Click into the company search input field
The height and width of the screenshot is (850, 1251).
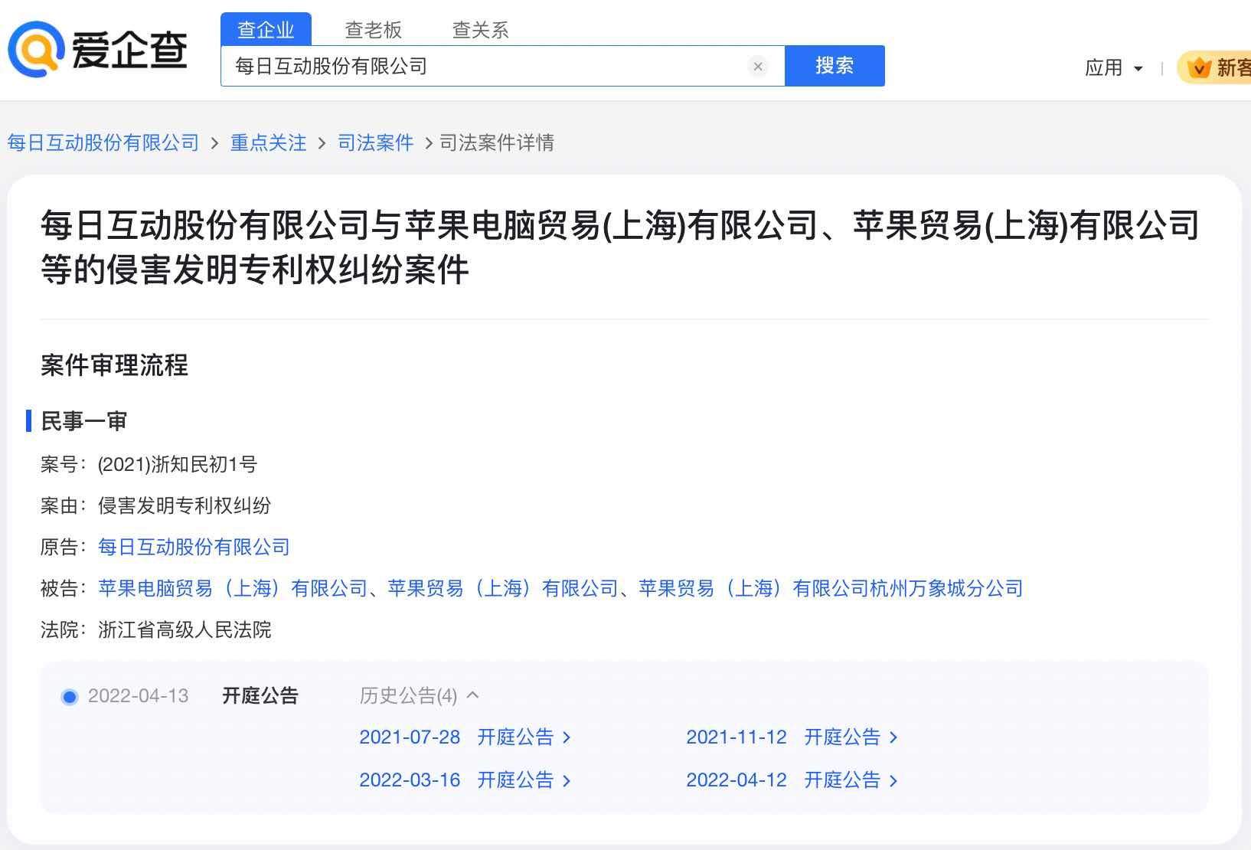(482, 67)
